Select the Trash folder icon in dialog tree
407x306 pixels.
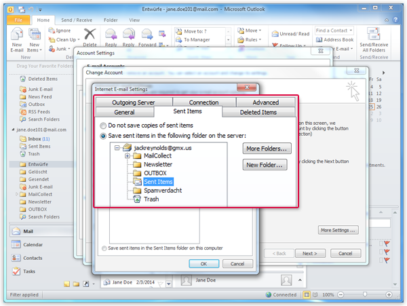pos(137,199)
